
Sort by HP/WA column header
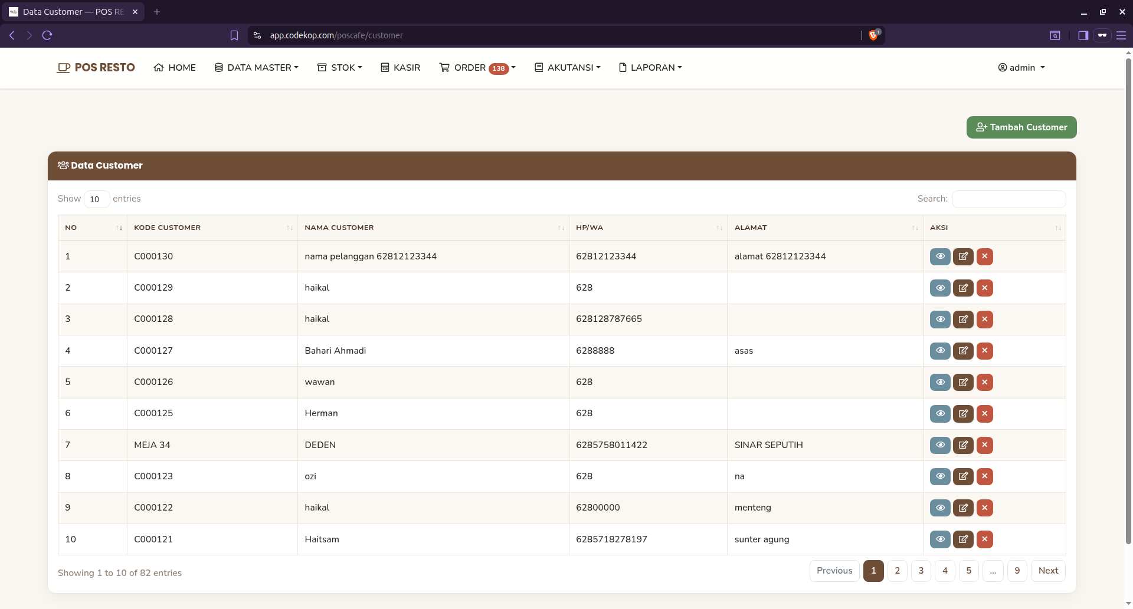(x=648, y=228)
